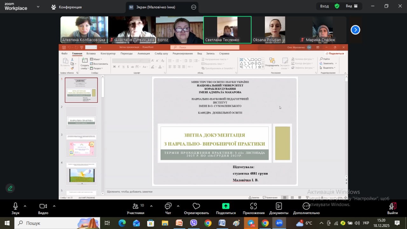Click the Windows Пошук search box
The width and height of the screenshot is (407, 229).
pos(57,223)
